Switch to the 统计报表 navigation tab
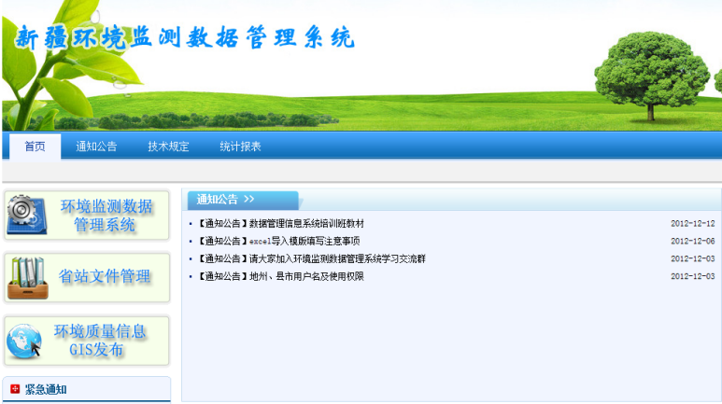The height and width of the screenshot is (404, 722). (x=240, y=146)
